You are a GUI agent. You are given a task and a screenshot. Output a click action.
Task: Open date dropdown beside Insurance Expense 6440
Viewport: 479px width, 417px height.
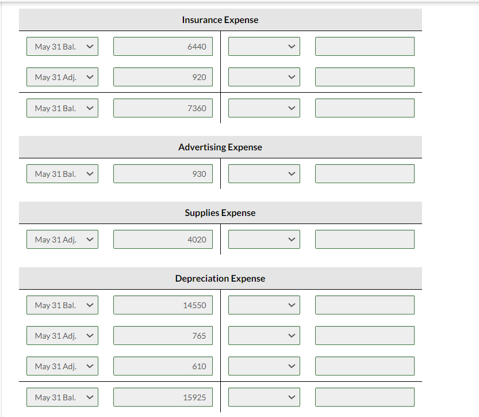pos(62,47)
